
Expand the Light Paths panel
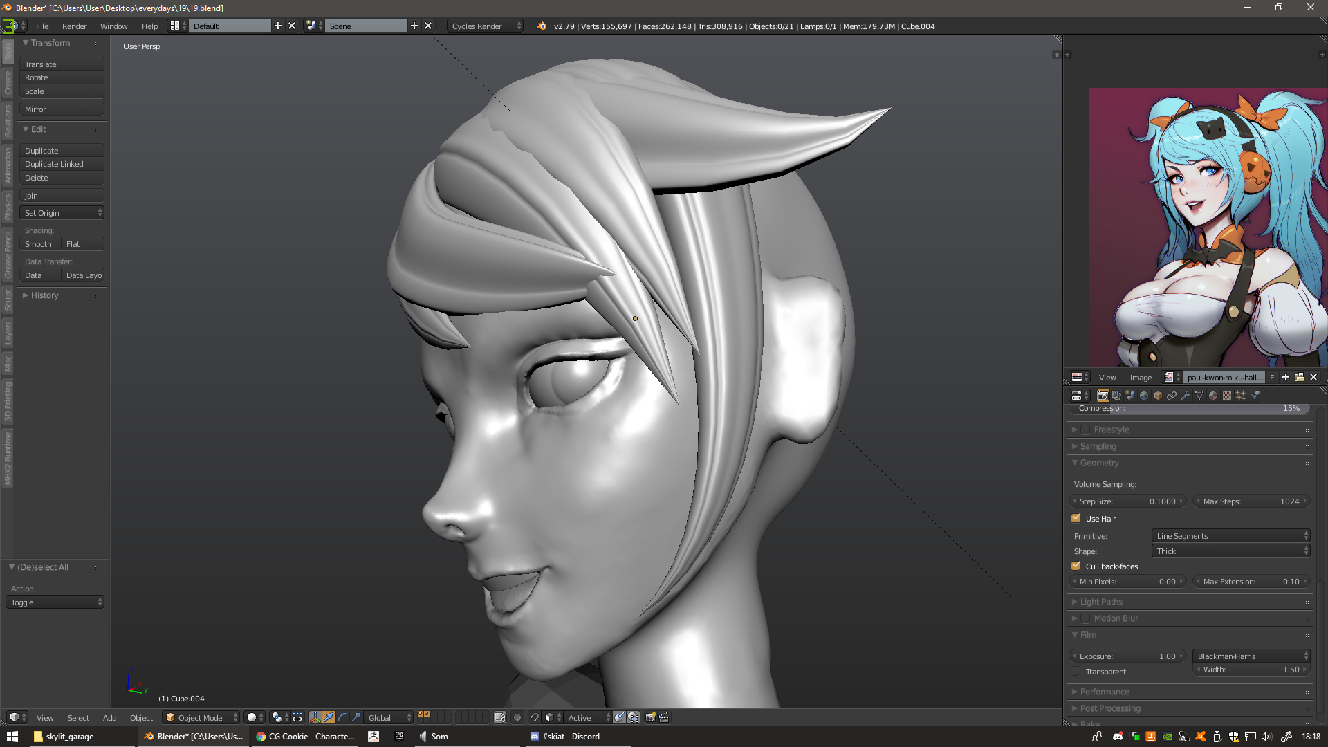(1101, 602)
